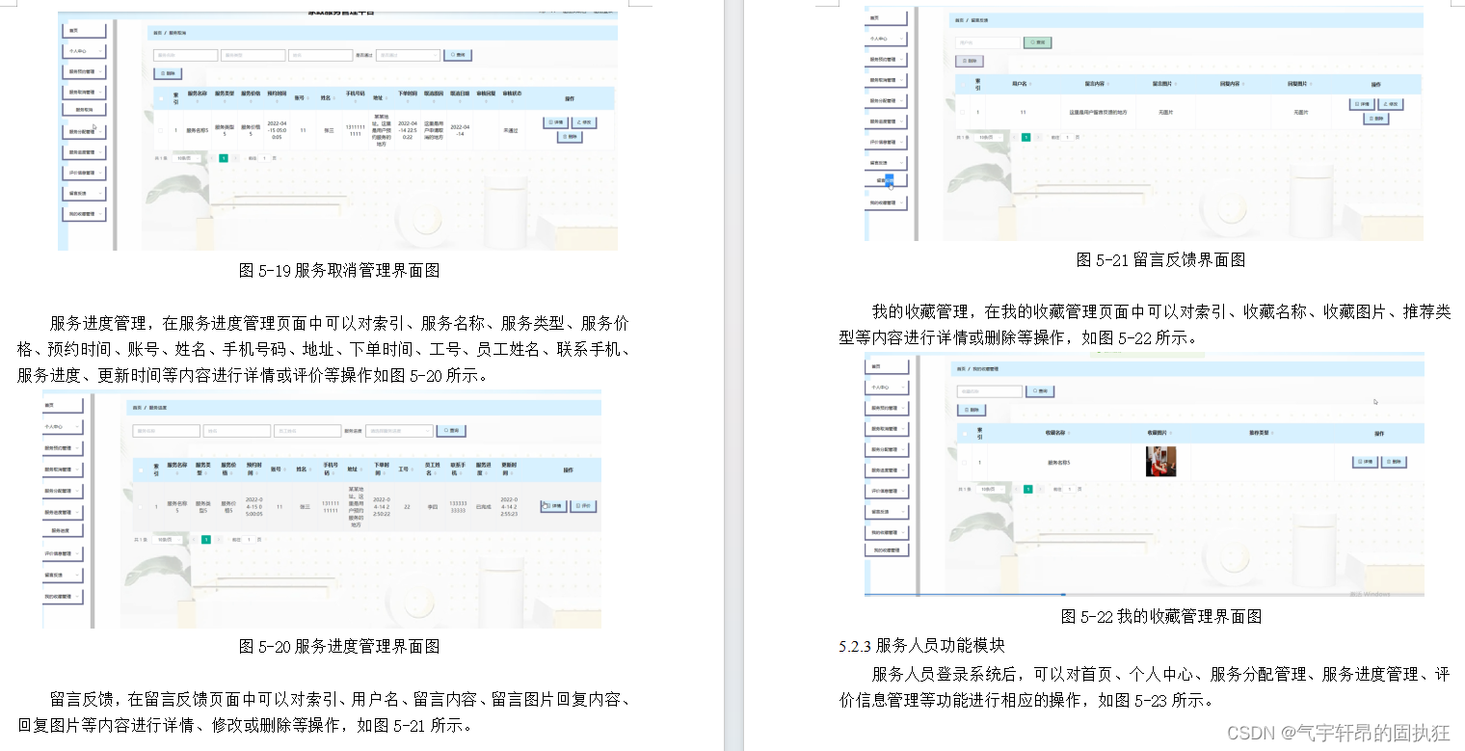Open 服务进度 dropdown in figure 5-20 filter bar
Viewport: 1465px width, 751px height.
pyautogui.click(x=399, y=431)
